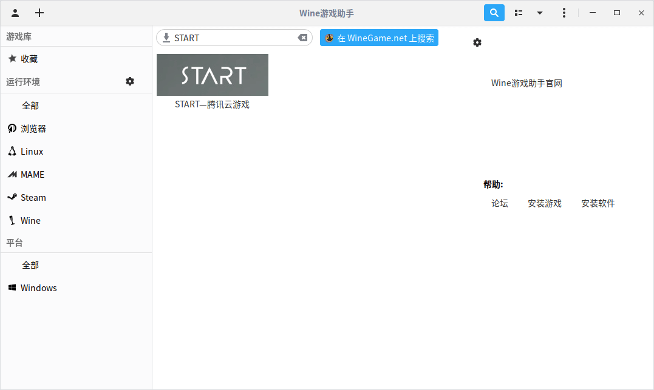Open the 安装游戏 help link
Screen dimensions: 654x390
[545, 203]
